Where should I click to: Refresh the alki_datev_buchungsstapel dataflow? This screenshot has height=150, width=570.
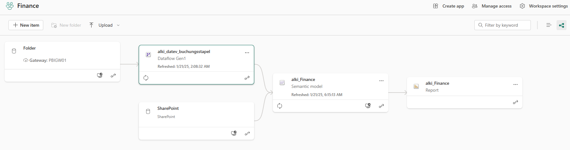(146, 78)
